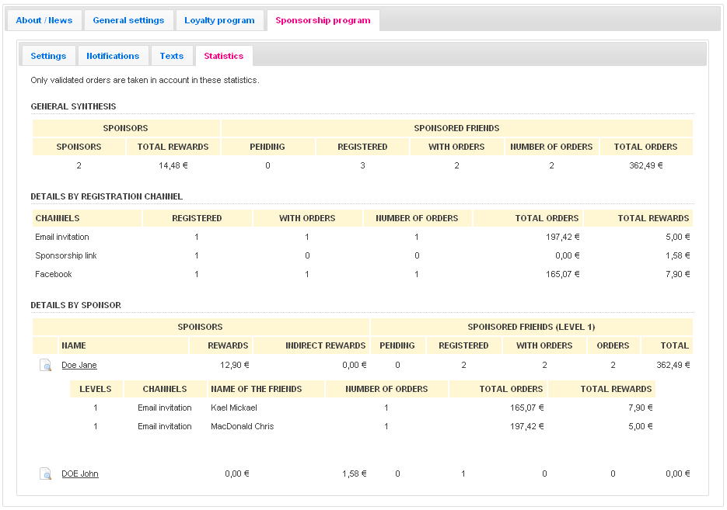Click Doe Jane's rewards value 12,90 €

pyautogui.click(x=235, y=365)
